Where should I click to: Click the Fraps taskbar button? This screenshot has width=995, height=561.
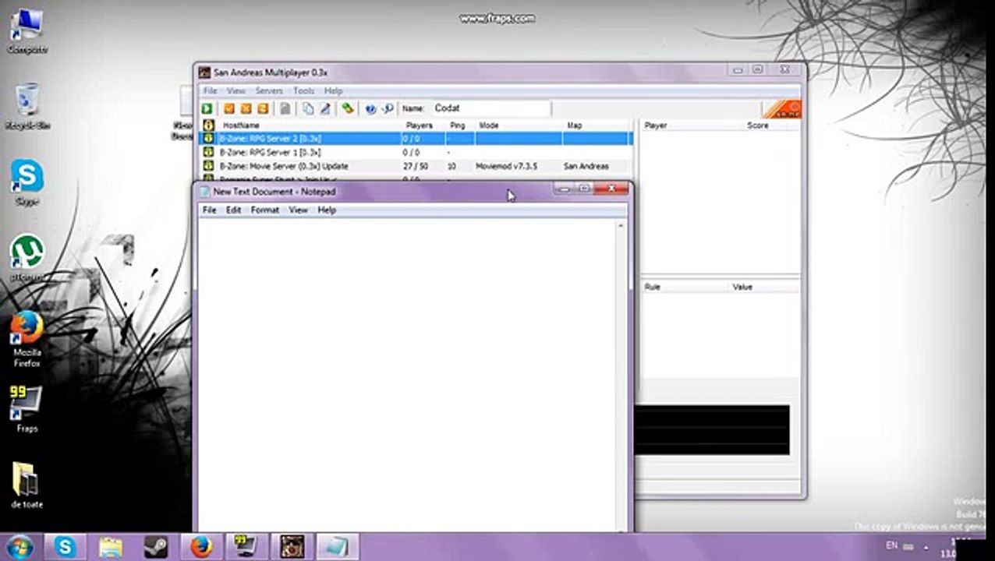coord(246,547)
